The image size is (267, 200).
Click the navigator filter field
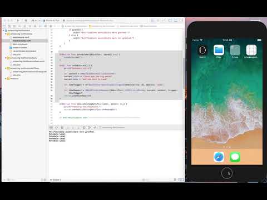pyautogui.click(x=24, y=179)
